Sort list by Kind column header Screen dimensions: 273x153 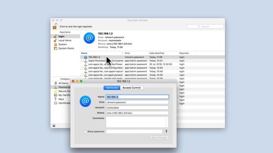click(x=136, y=53)
